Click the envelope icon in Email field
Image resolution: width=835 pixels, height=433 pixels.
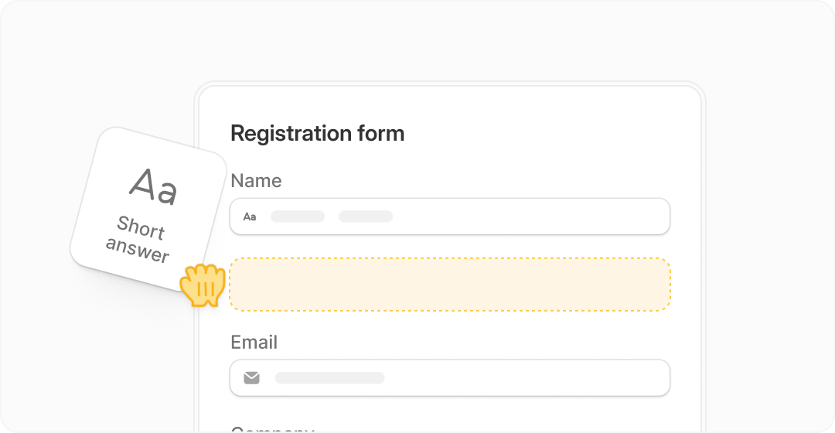coord(252,378)
